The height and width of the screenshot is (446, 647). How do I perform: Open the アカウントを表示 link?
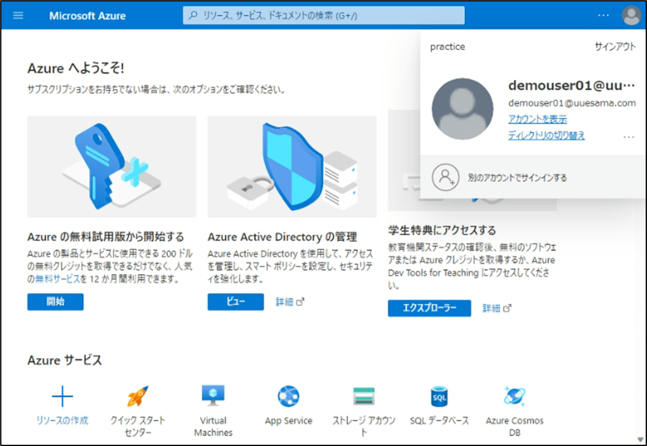point(537,119)
